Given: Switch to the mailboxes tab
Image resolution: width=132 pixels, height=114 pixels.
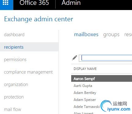Looking at the screenshot, I should coord(86,34).
